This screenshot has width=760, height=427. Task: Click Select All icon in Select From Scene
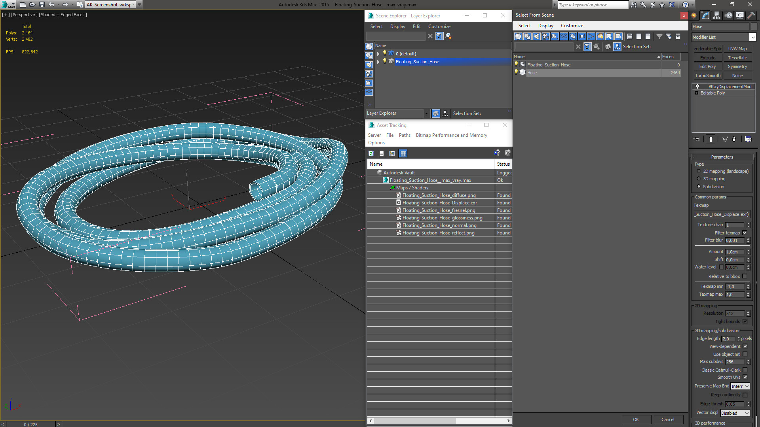point(630,36)
